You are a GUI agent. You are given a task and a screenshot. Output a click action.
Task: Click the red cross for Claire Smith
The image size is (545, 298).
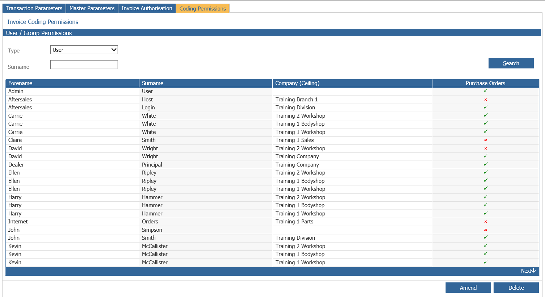[x=485, y=140]
